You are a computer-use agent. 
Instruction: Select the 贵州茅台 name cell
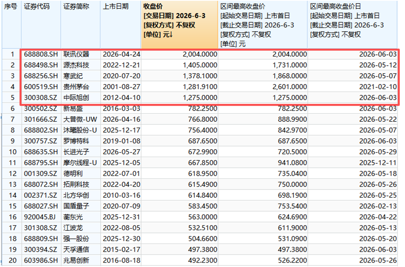(80, 87)
